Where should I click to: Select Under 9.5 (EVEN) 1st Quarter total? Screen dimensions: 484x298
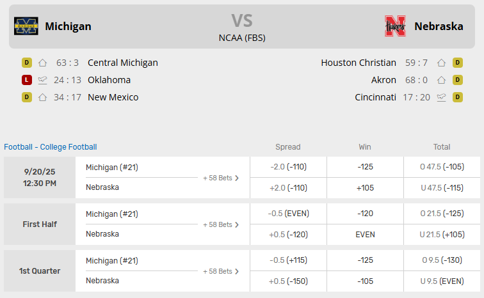pyautogui.click(x=442, y=281)
